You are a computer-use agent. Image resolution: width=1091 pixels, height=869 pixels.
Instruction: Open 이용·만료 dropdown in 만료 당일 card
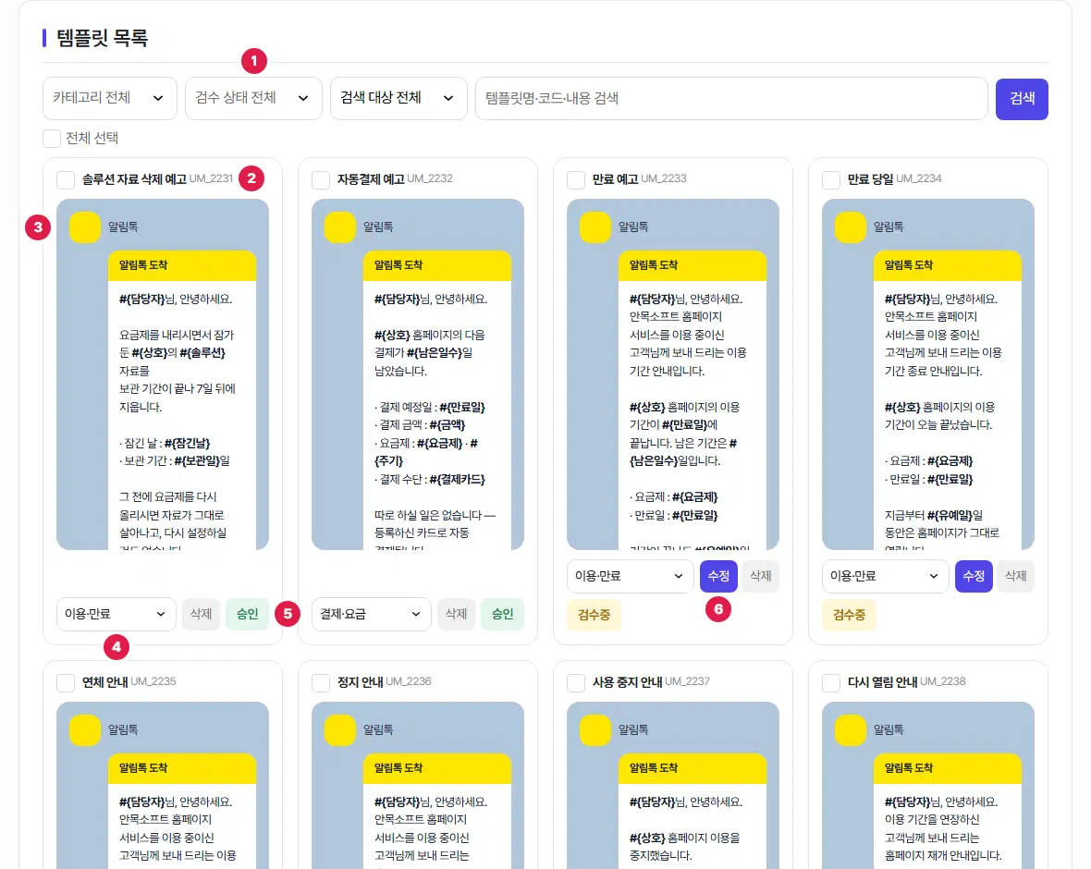pos(885,576)
